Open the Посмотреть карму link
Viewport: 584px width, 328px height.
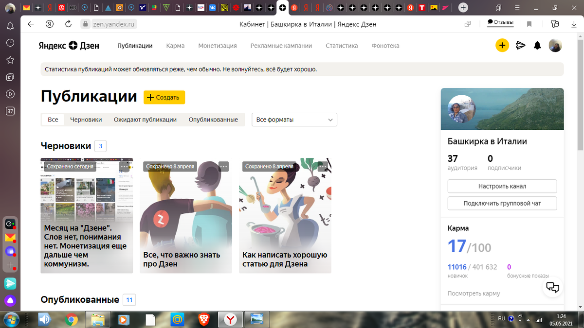click(474, 293)
